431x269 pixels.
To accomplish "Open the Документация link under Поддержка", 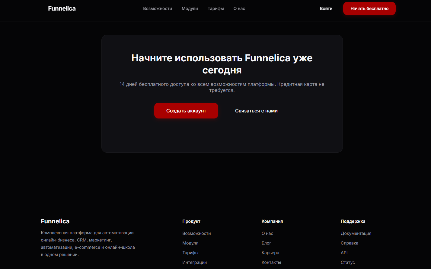I will 356,233.
